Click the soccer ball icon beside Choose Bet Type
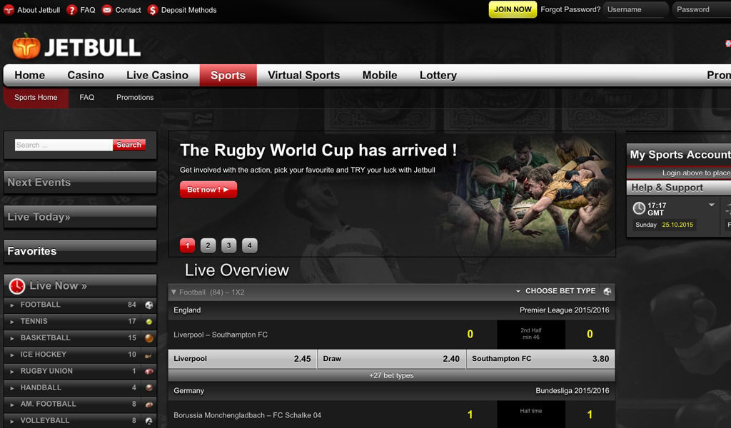Image resolution: width=731 pixels, height=428 pixels. point(607,292)
